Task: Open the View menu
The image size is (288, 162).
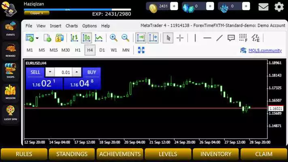Action: (41, 26)
